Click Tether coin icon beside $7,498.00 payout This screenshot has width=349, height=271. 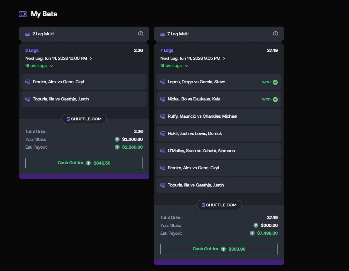[x=252, y=233]
